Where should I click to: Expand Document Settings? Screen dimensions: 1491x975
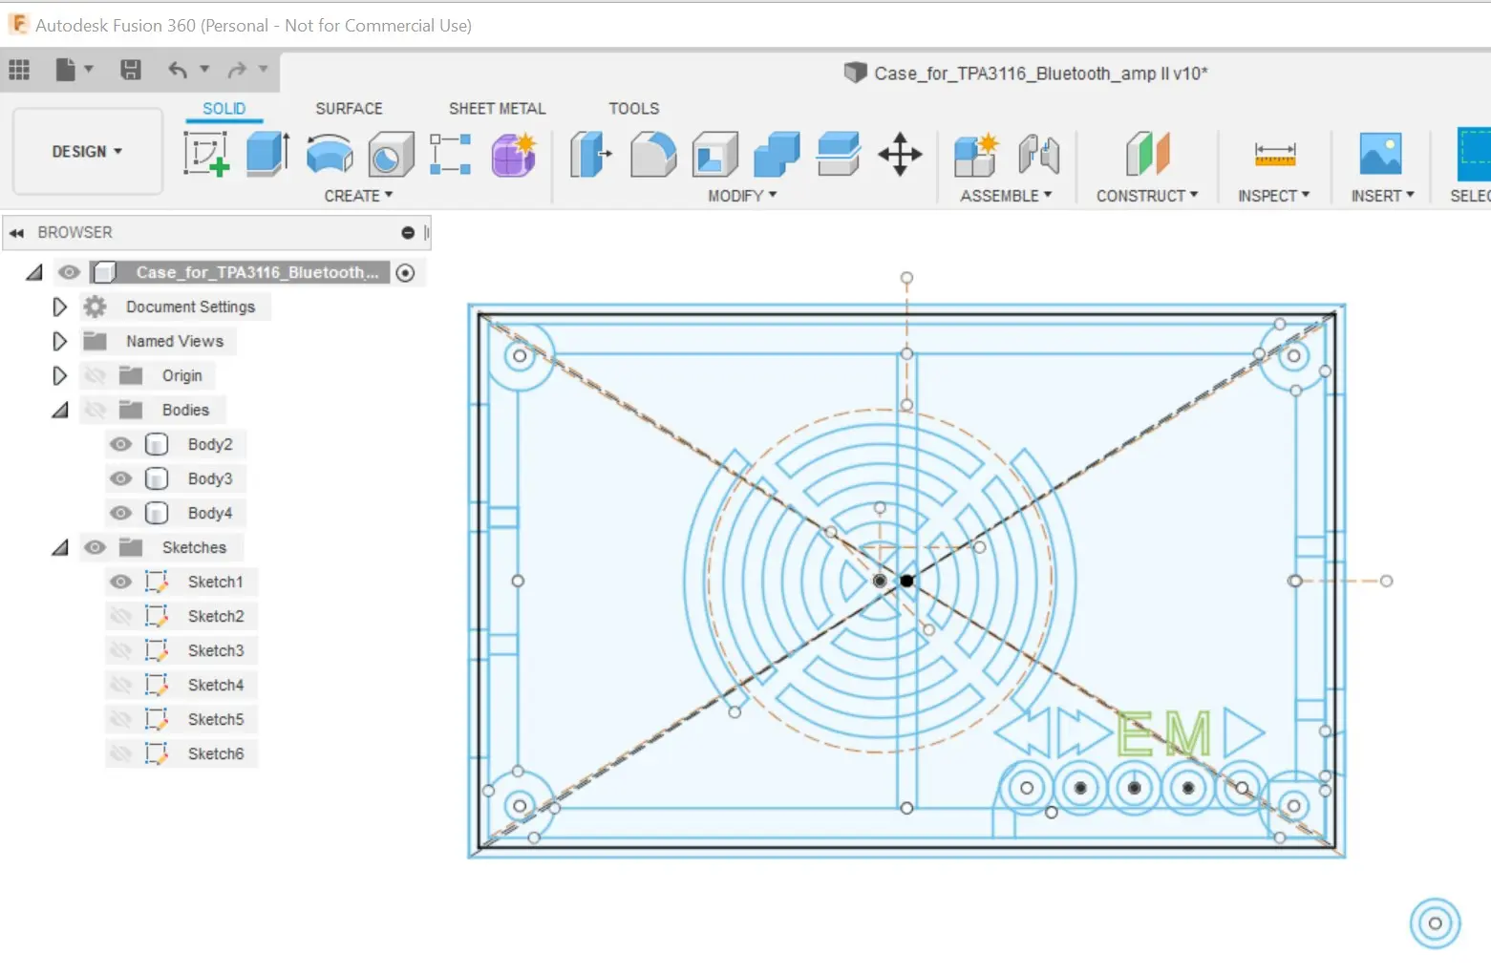pos(59,307)
